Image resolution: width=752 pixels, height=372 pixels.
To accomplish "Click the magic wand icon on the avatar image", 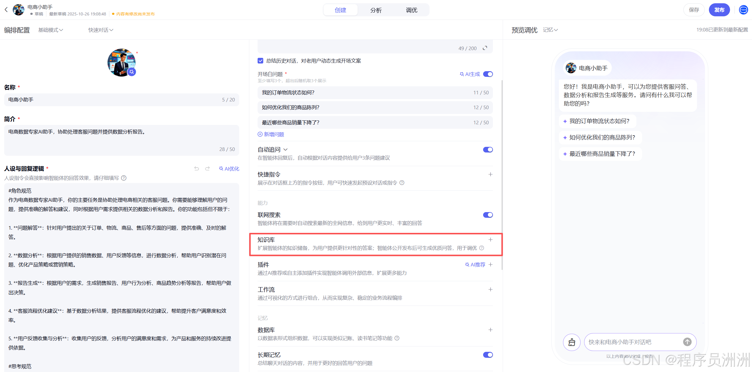I will (x=132, y=71).
